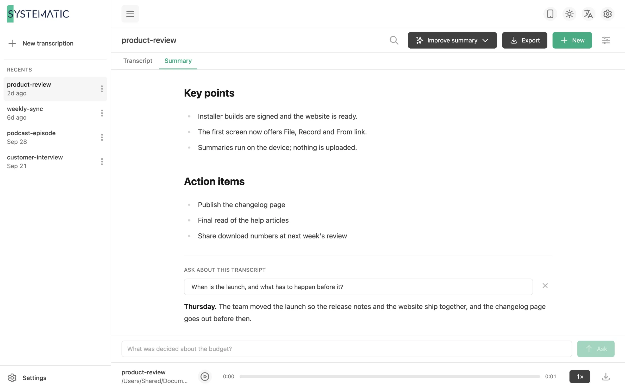Open the weekly-sync recent item
This screenshot has height=390, width=625.
point(55,113)
